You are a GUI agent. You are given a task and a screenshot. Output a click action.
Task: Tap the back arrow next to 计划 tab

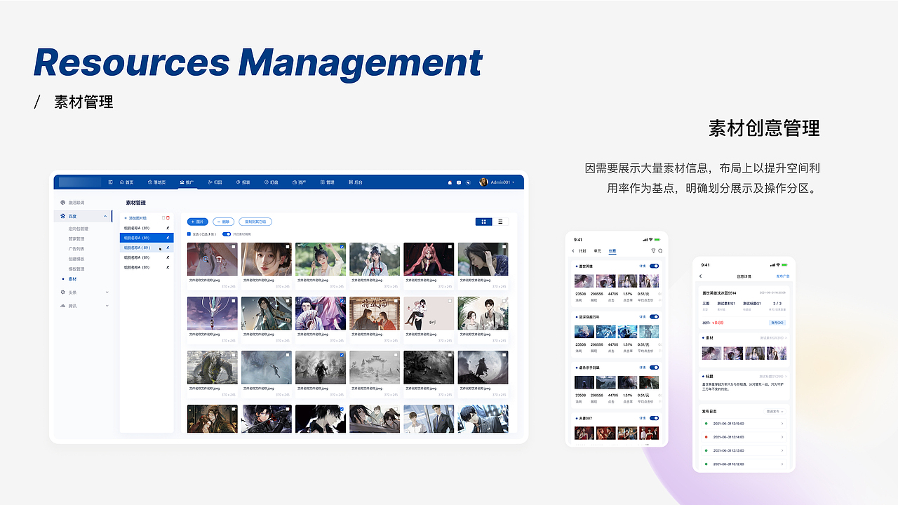tap(573, 250)
